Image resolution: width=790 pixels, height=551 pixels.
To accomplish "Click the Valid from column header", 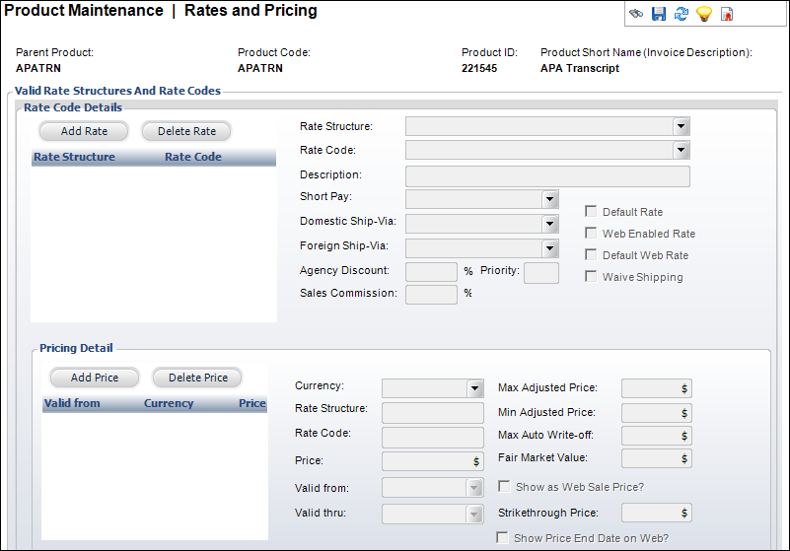I will (x=72, y=403).
